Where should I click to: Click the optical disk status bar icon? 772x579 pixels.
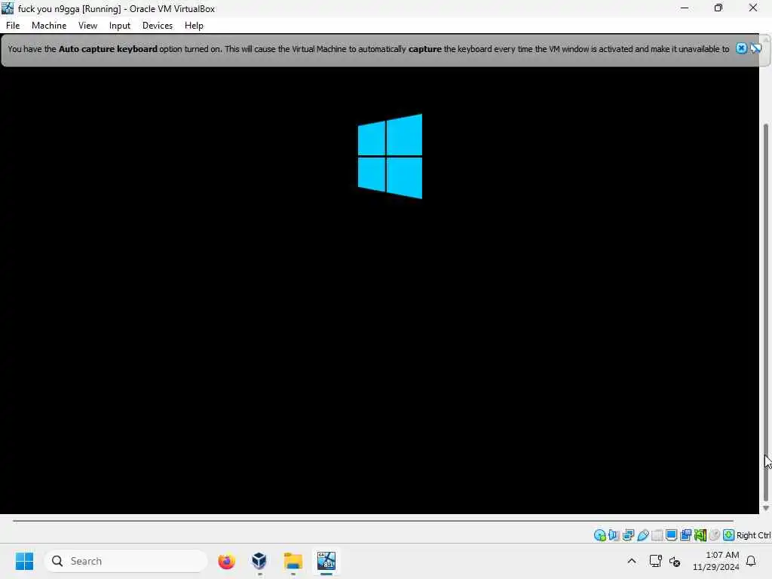(x=599, y=535)
